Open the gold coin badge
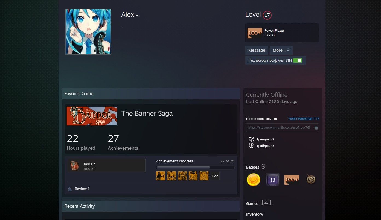This screenshot has width=381, height=220. coord(253,180)
